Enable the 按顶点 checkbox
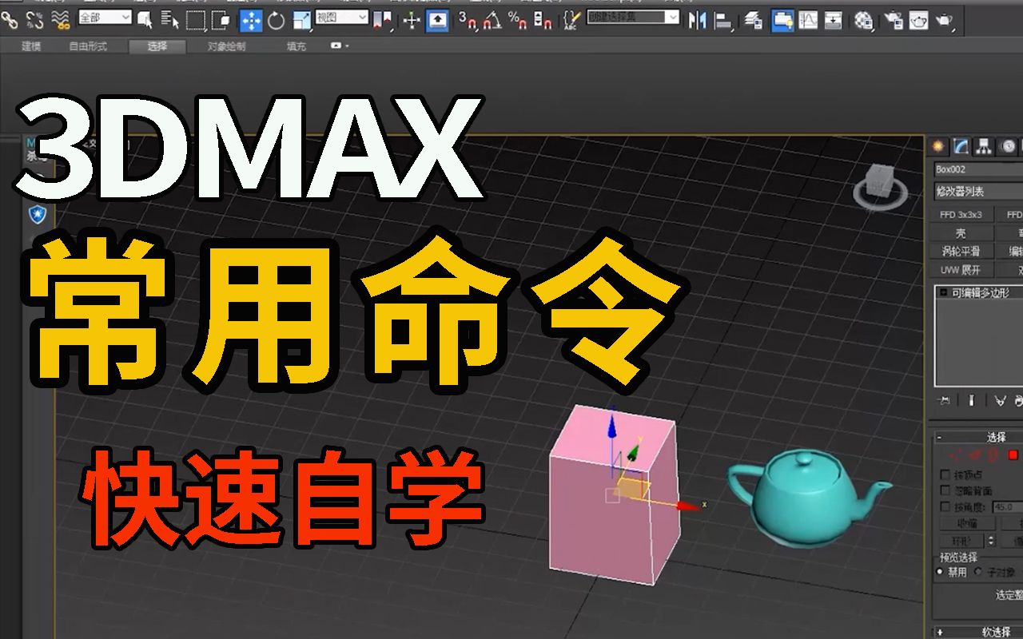 (945, 474)
